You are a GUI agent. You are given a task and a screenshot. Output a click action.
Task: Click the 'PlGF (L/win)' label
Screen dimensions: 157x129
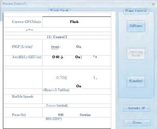[22, 47]
